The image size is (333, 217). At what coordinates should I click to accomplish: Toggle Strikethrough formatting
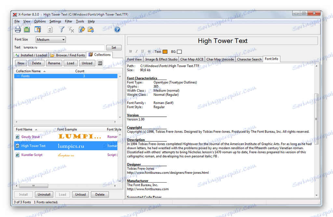(x=149, y=51)
